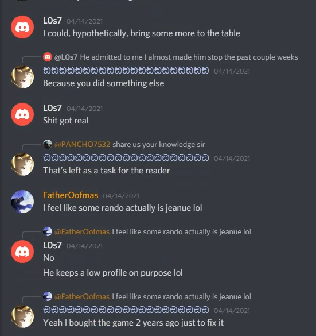Jump to the quoted message 'share us your knowledge sir'
Viewport: 316px width, 336px height.
(x=159, y=144)
